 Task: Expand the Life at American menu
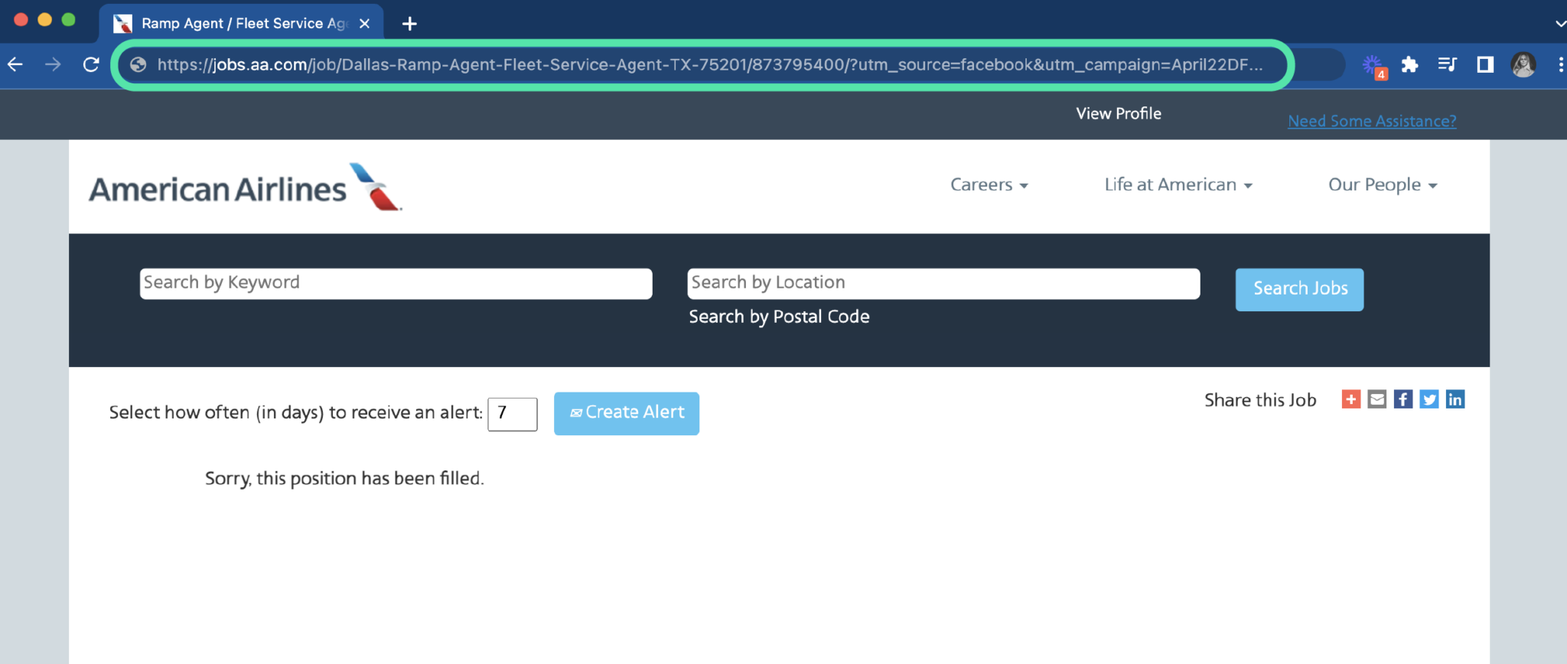click(x=1176, y=184)
